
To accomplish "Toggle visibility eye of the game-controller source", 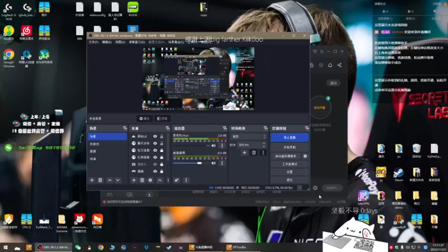I will (155, 171).
